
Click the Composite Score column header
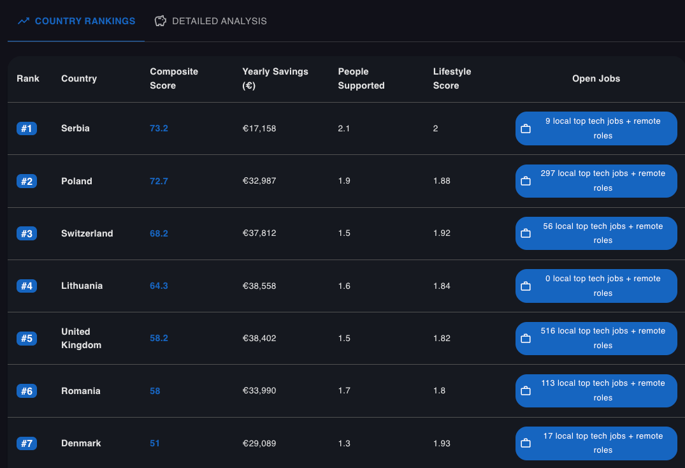point(174,78)
